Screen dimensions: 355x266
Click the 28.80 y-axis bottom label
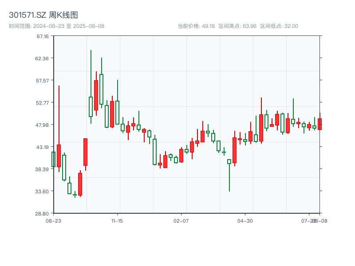43,214
